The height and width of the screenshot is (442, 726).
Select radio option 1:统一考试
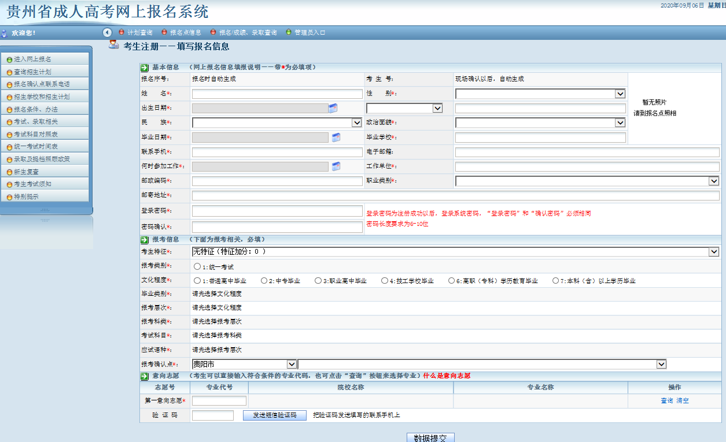pos(197,267)
